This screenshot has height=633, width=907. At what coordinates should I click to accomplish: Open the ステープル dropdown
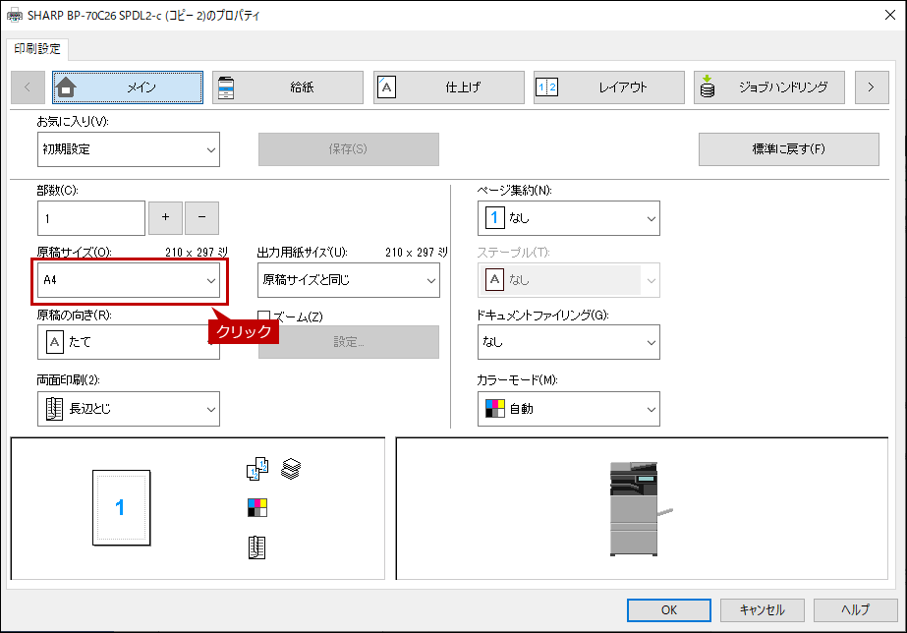(569, 280)
